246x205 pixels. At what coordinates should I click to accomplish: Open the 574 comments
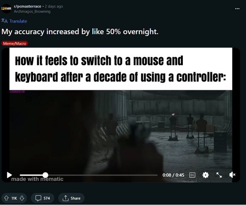click(42, 198)
